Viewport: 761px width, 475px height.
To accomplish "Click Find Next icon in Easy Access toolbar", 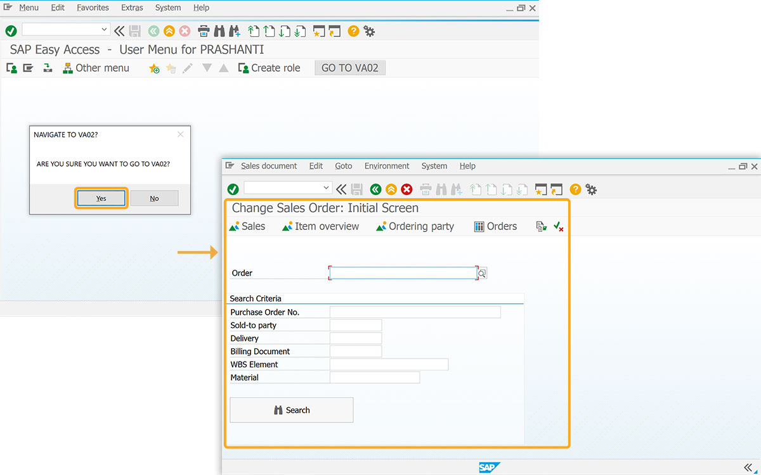I will tap(235, 30).
